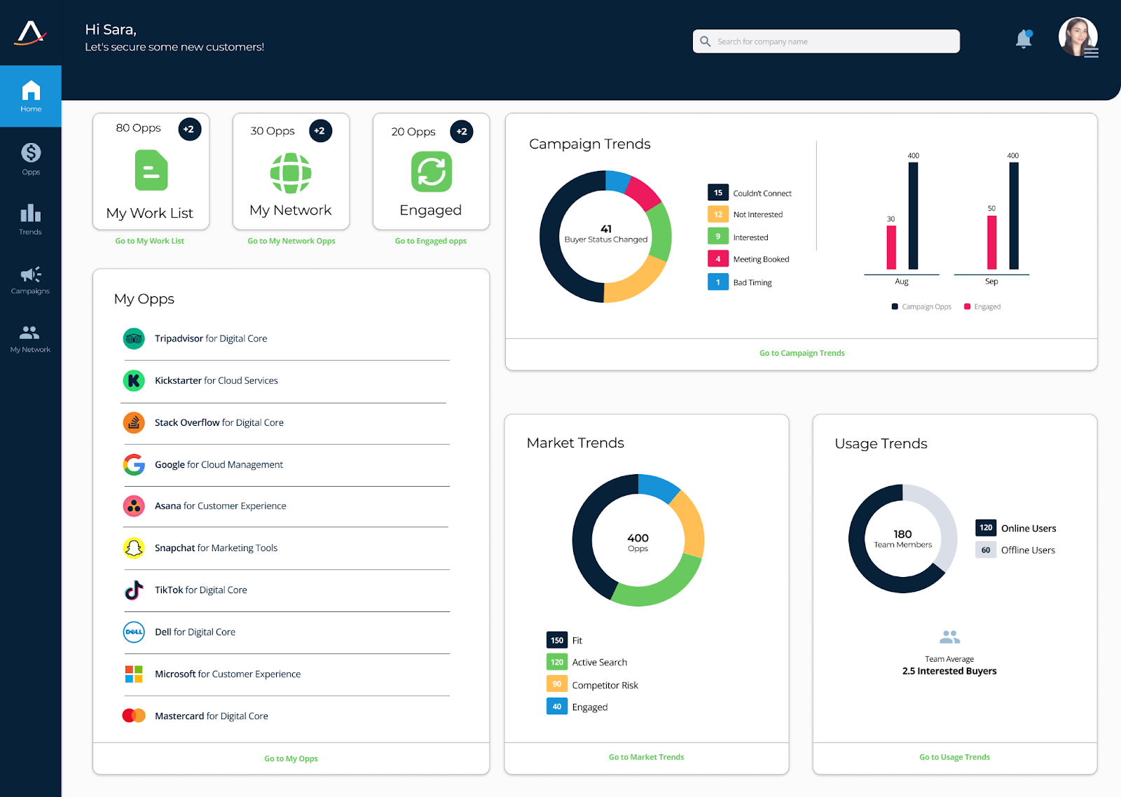Screen dimensions: 1121x797
Task: Click the +2 badge on 80 Opps card
Action: pyautogui.click(x=189, y=129)
